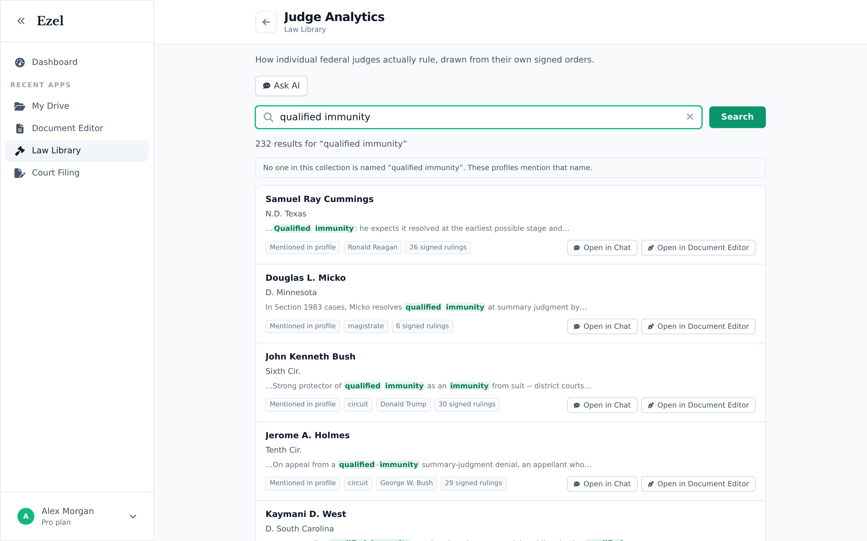Open Jerome A. Holmes in Document Editor
The image size is (867, 541).
pyautogui.click(x=698, y=484)
